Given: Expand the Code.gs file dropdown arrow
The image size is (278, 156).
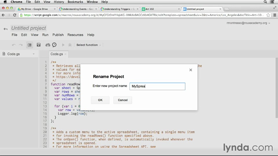Looking at the screenshot, I should pyautogui.click(x=34, y=54).
